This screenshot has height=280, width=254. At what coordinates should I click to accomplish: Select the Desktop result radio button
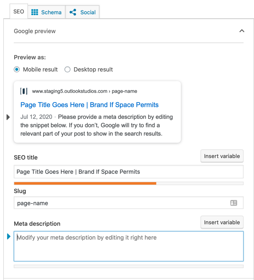click(68, 69)
